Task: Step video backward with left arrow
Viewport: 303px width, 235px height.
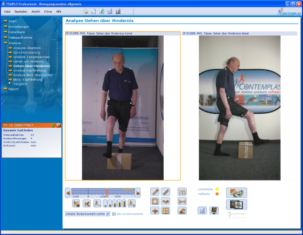Action: pos(68,193)
